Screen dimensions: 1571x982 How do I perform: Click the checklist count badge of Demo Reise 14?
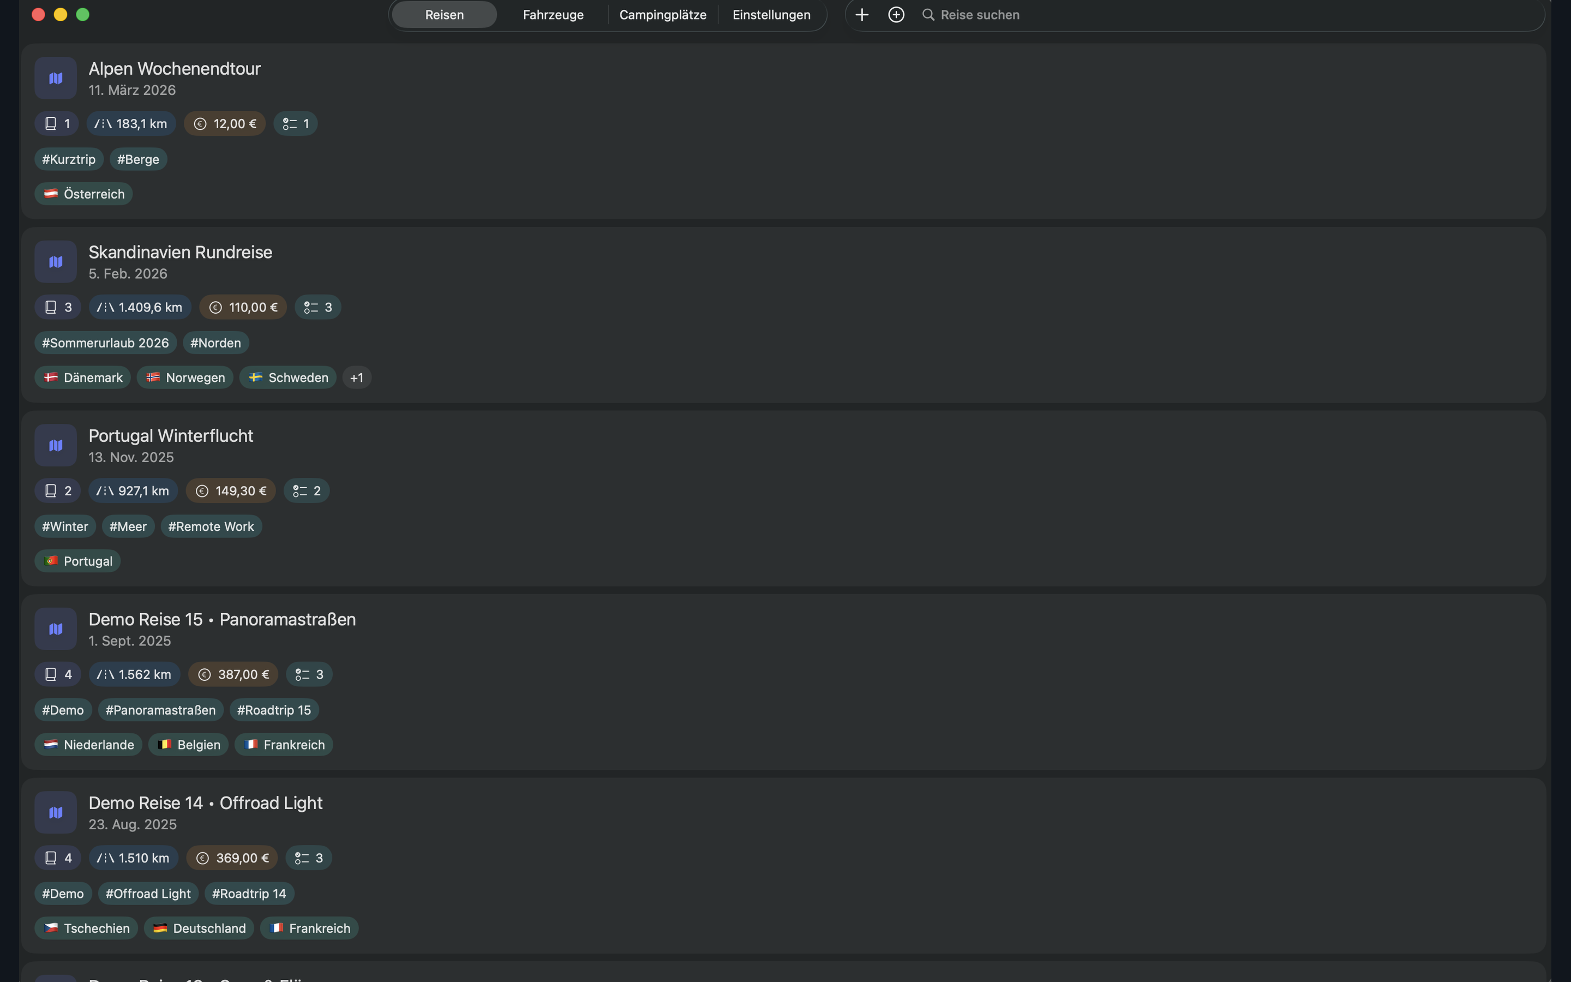pyautogui.click(x=309, y=858)
